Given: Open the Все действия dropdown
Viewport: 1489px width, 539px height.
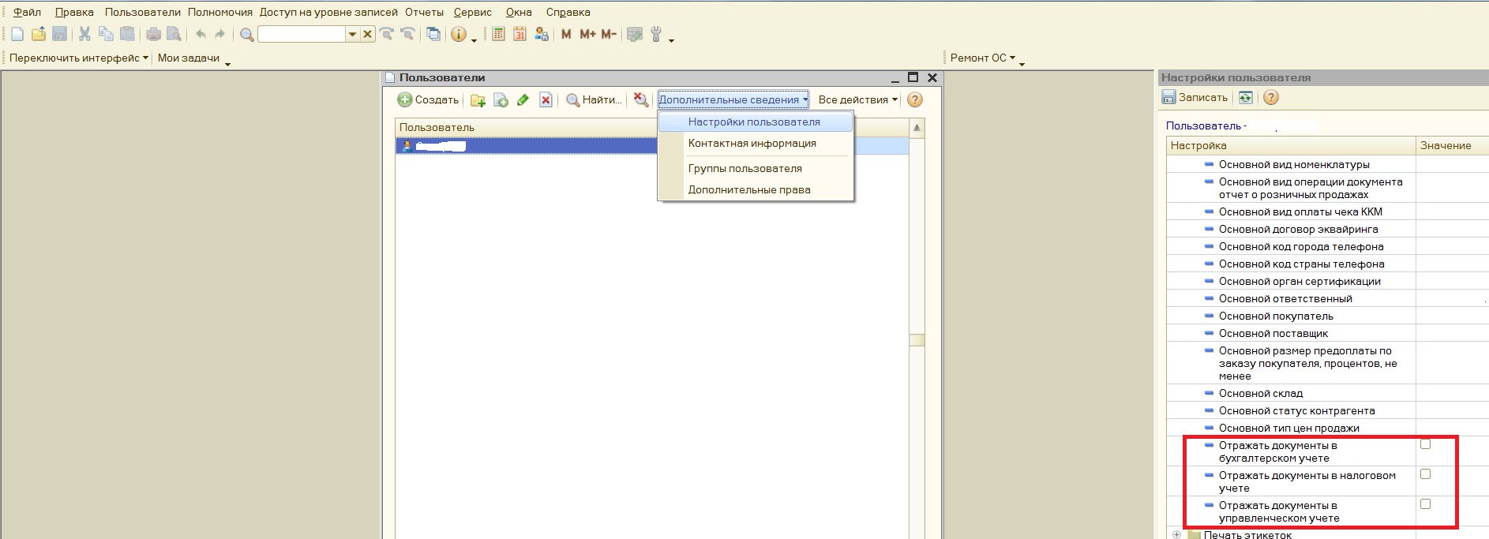Looking at the screenshot, I should pyautogui.click(x=858, y=100).
